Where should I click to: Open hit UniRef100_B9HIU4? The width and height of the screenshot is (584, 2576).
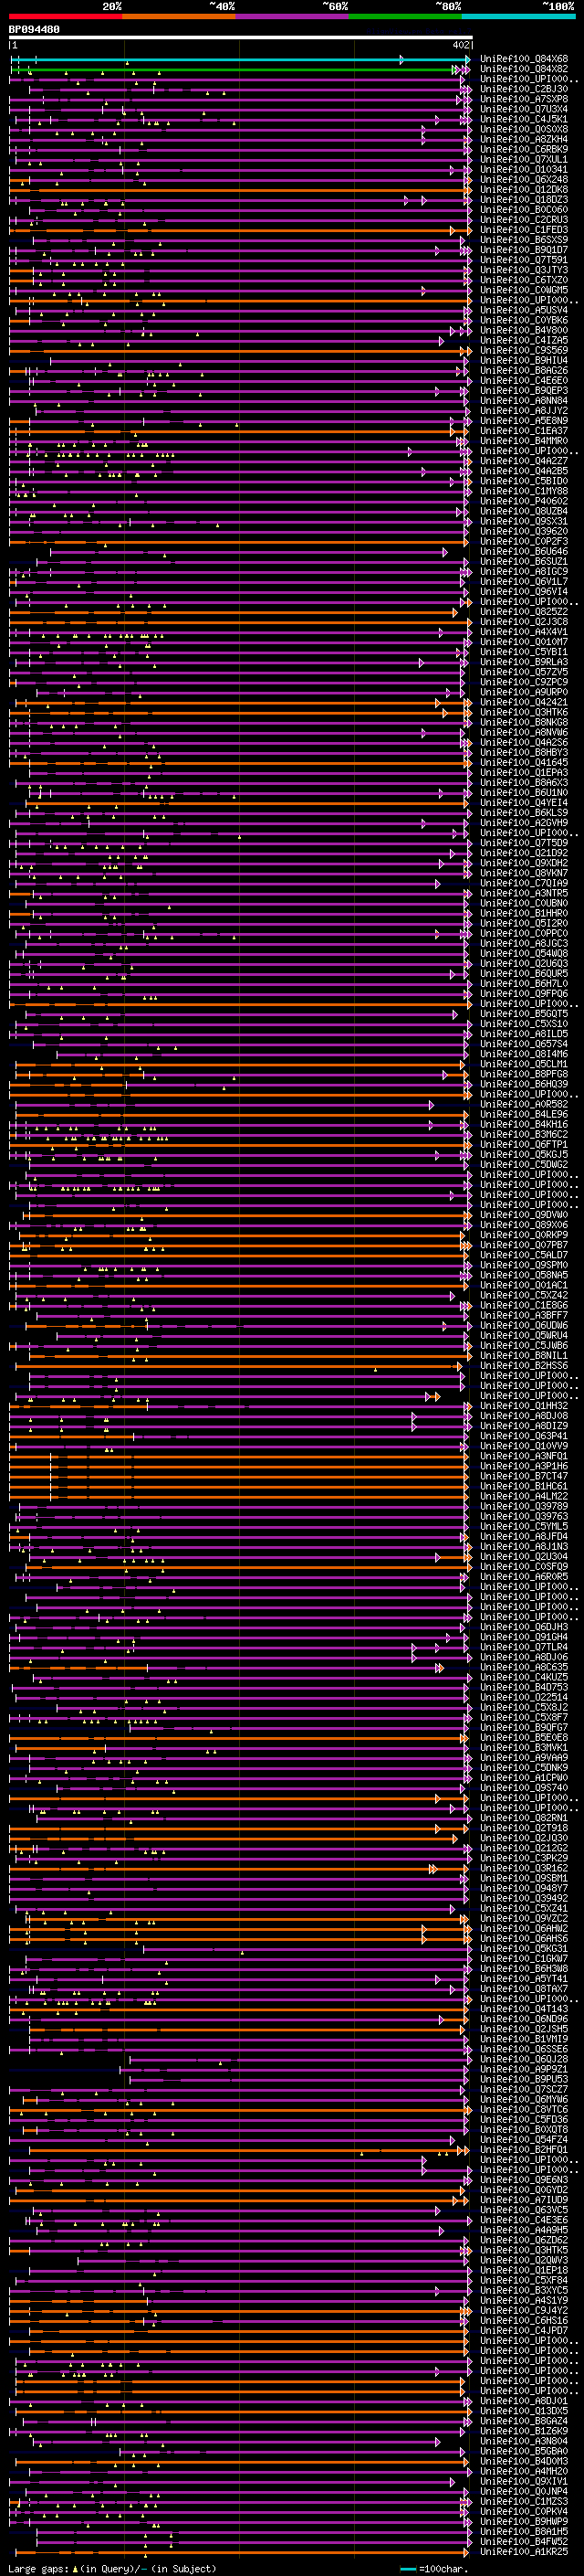(x=524, y=361)
